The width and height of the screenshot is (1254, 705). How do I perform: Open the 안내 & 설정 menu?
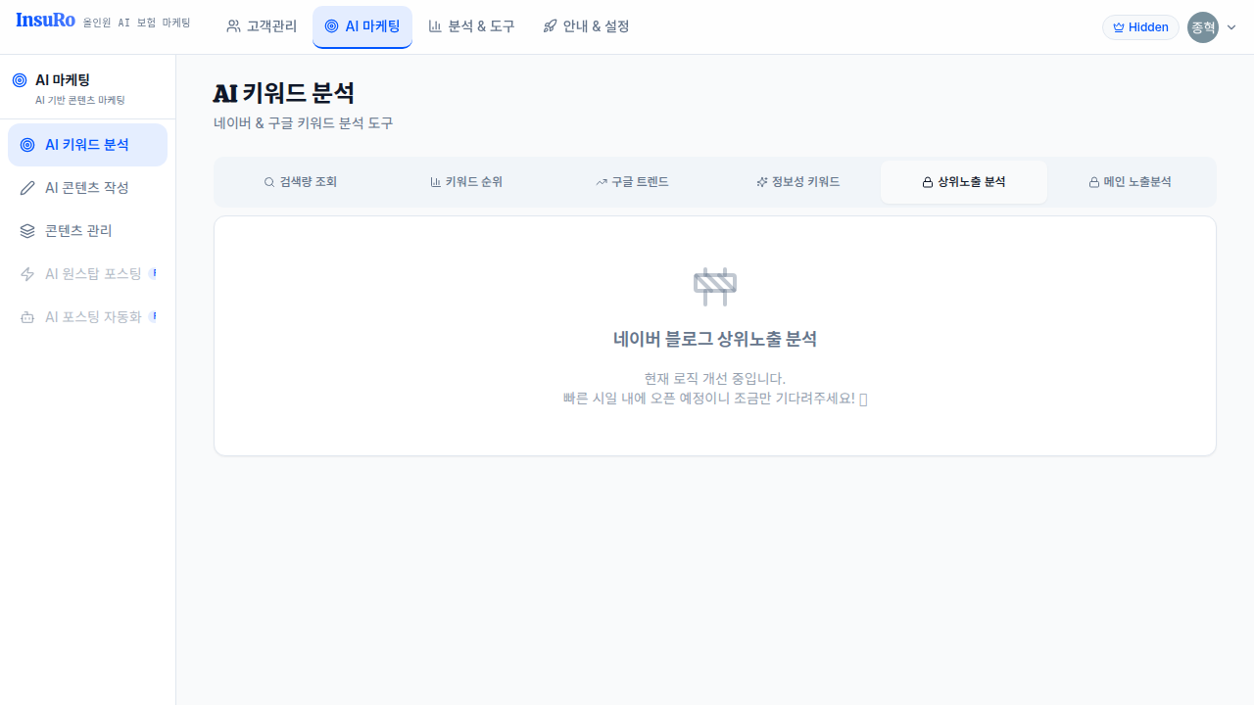pyautogui.click(x=586, y=26)
